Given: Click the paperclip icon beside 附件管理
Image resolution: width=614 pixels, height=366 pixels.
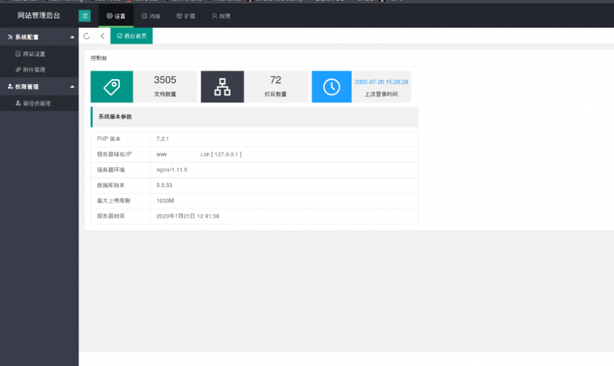Looking at the screenshot, I should [18, 70].
